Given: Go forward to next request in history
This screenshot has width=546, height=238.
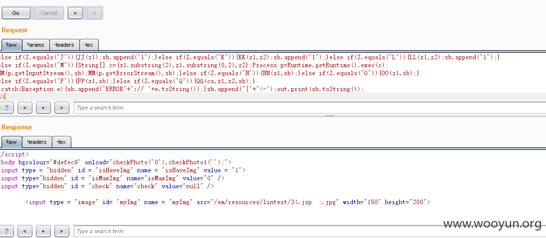Looking at the screenshot, I should (x=94, y=13).
